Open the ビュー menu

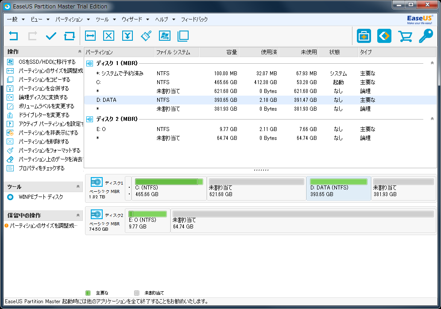tap(40, 19)
